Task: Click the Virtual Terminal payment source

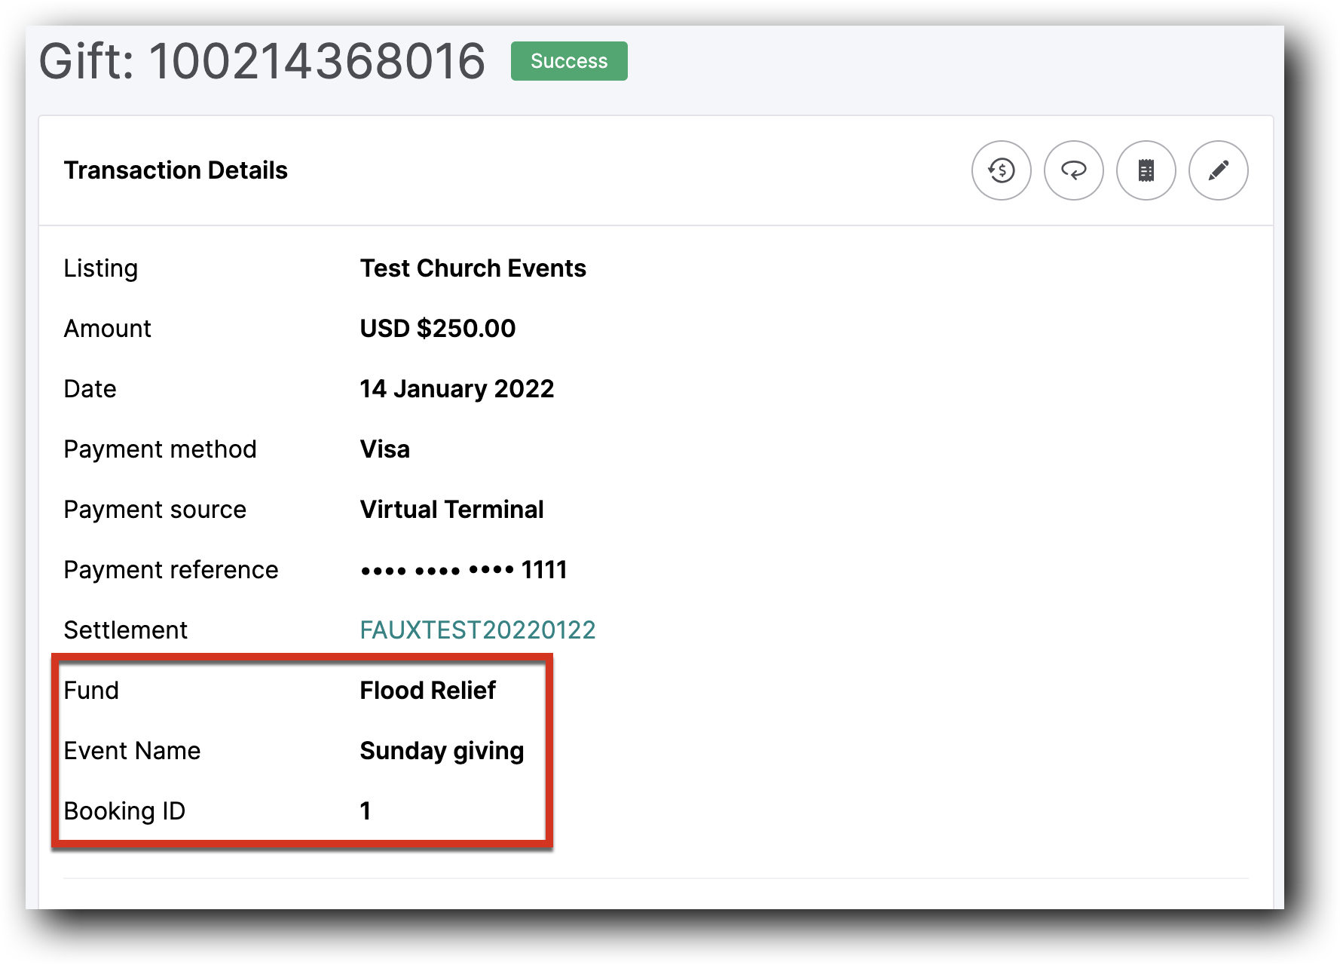Action: (451, 509)
